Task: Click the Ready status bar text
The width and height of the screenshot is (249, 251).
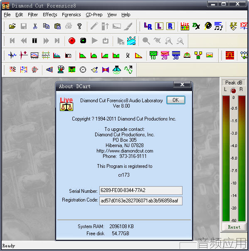Action: [x=9, y=246]
